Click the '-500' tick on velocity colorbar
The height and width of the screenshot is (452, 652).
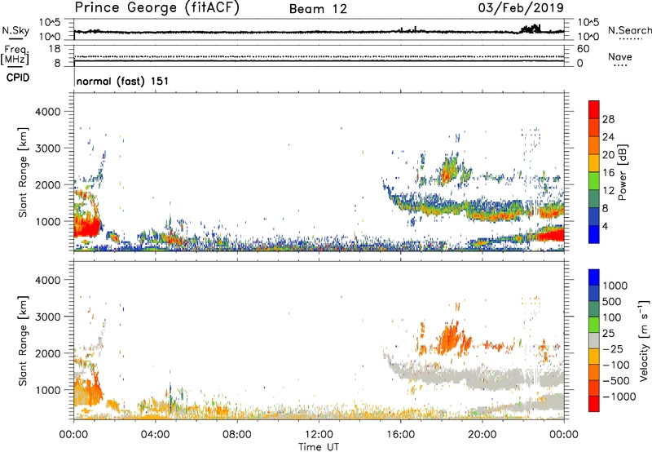coord(616,380)
